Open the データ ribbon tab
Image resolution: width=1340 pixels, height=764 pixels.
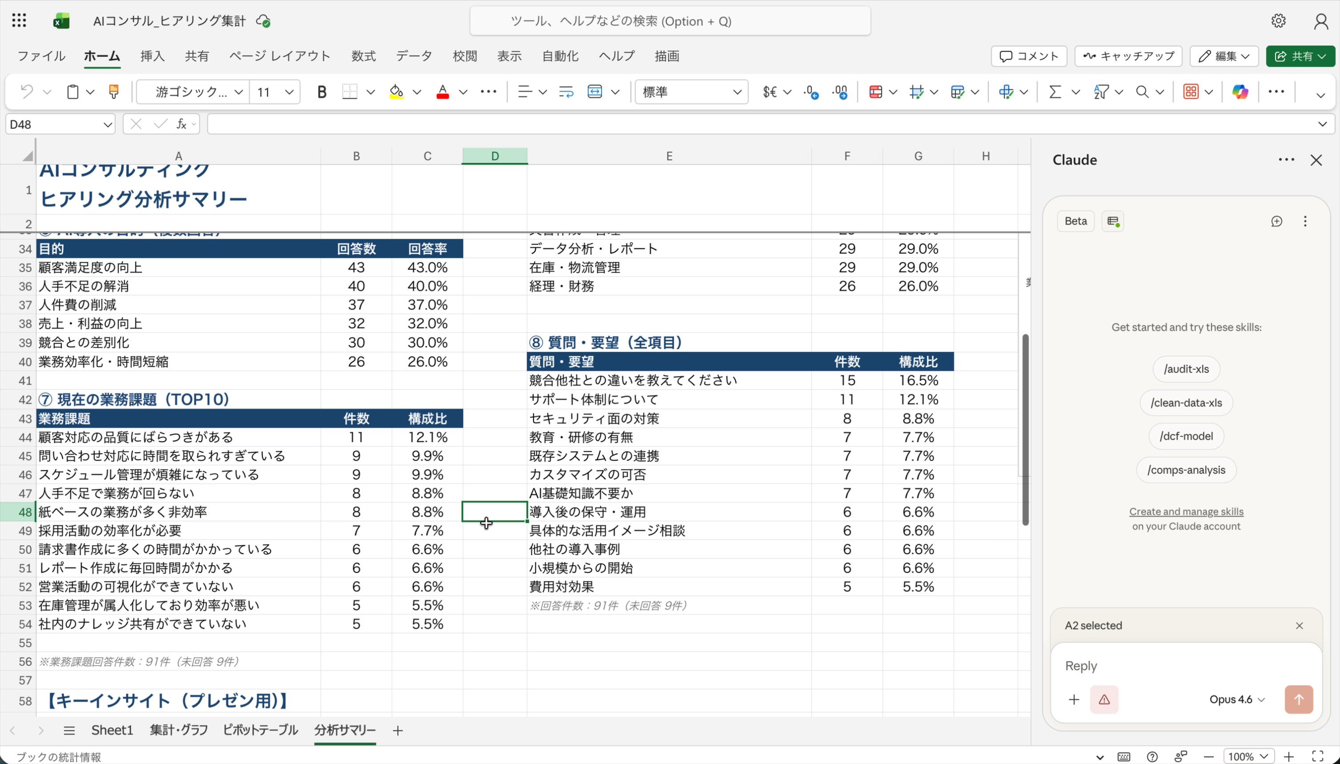pos(414,56)
